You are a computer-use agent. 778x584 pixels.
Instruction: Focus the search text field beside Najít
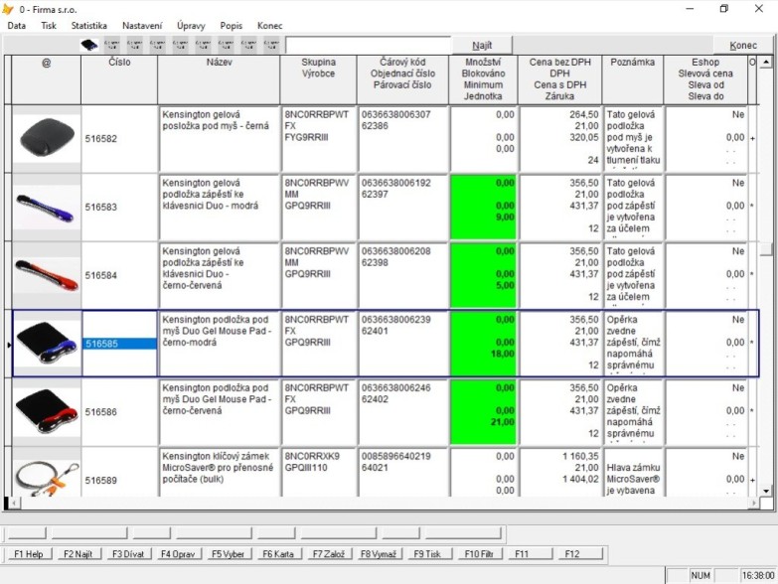click(369, 45)
